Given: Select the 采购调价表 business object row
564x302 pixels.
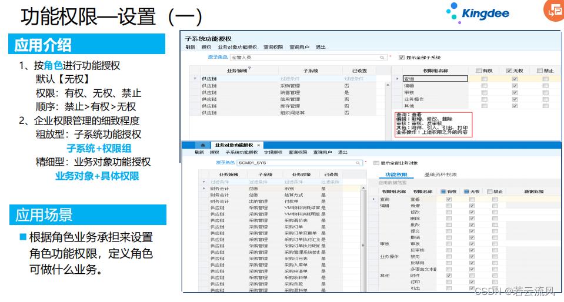Looking at the screenshot, I should click(x=279, y=220).
